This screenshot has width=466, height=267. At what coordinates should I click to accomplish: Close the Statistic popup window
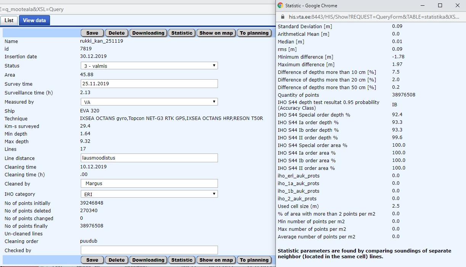pyautogui.click(x=458, y=5)
